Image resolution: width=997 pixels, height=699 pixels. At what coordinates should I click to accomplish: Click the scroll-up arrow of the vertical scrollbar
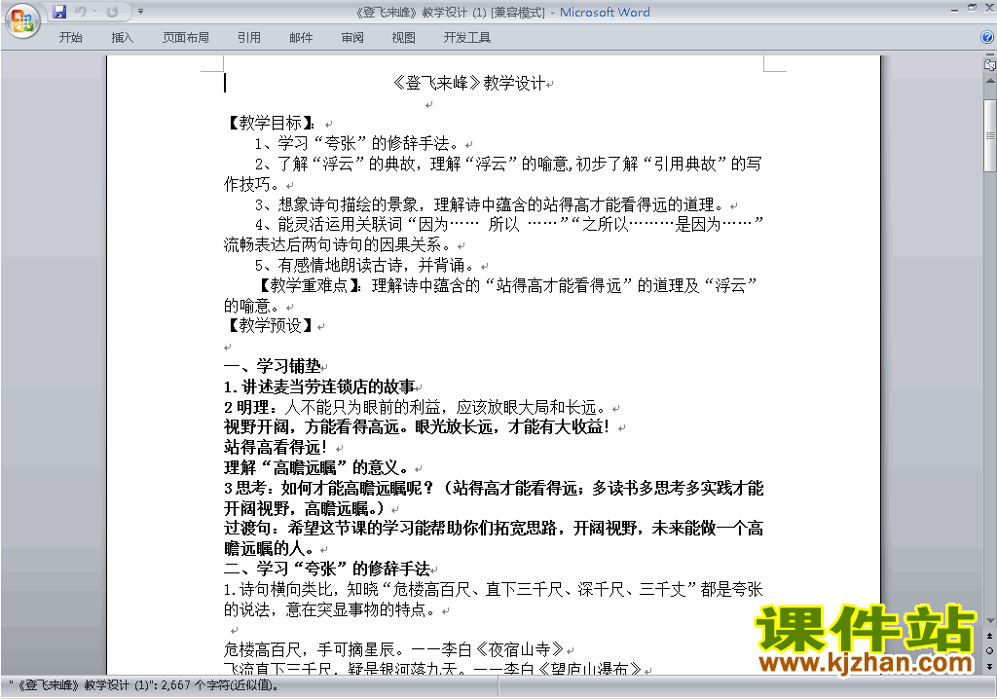989,82
